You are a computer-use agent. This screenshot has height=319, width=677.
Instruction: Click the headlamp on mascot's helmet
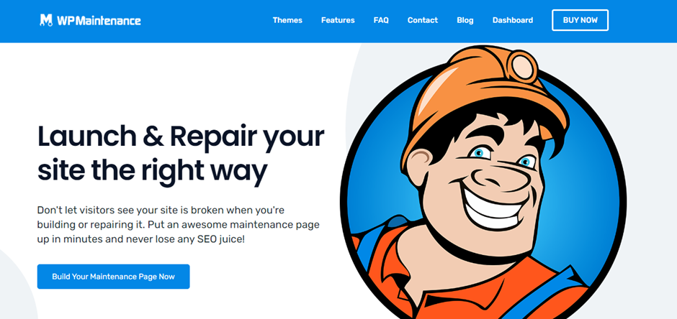point(522,67)
